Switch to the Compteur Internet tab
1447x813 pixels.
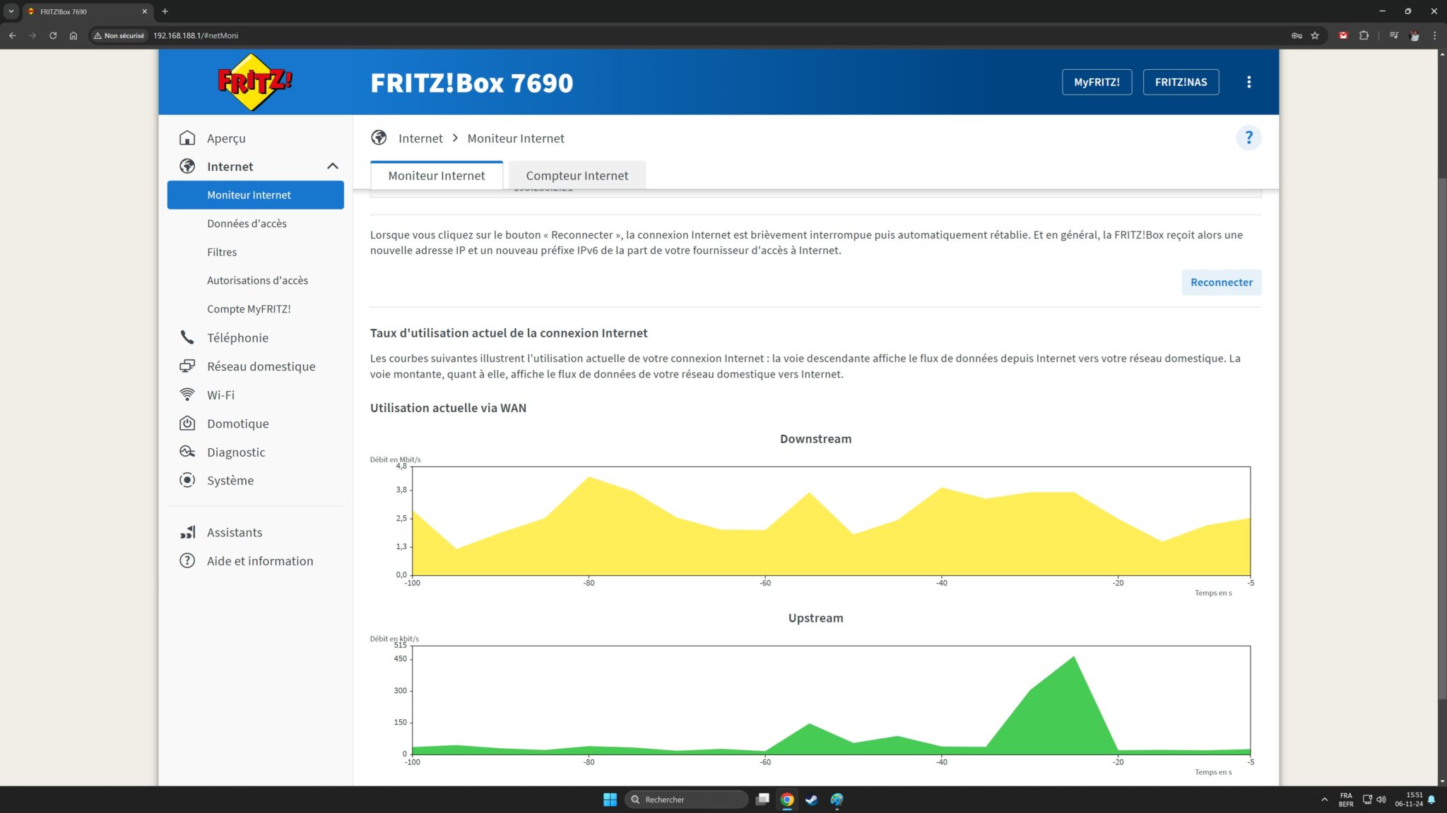tap(577, 175)
